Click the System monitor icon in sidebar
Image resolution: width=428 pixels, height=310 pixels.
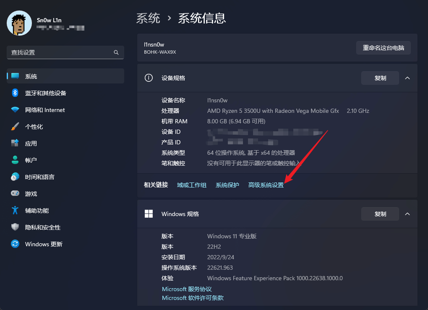pos(15,76)
